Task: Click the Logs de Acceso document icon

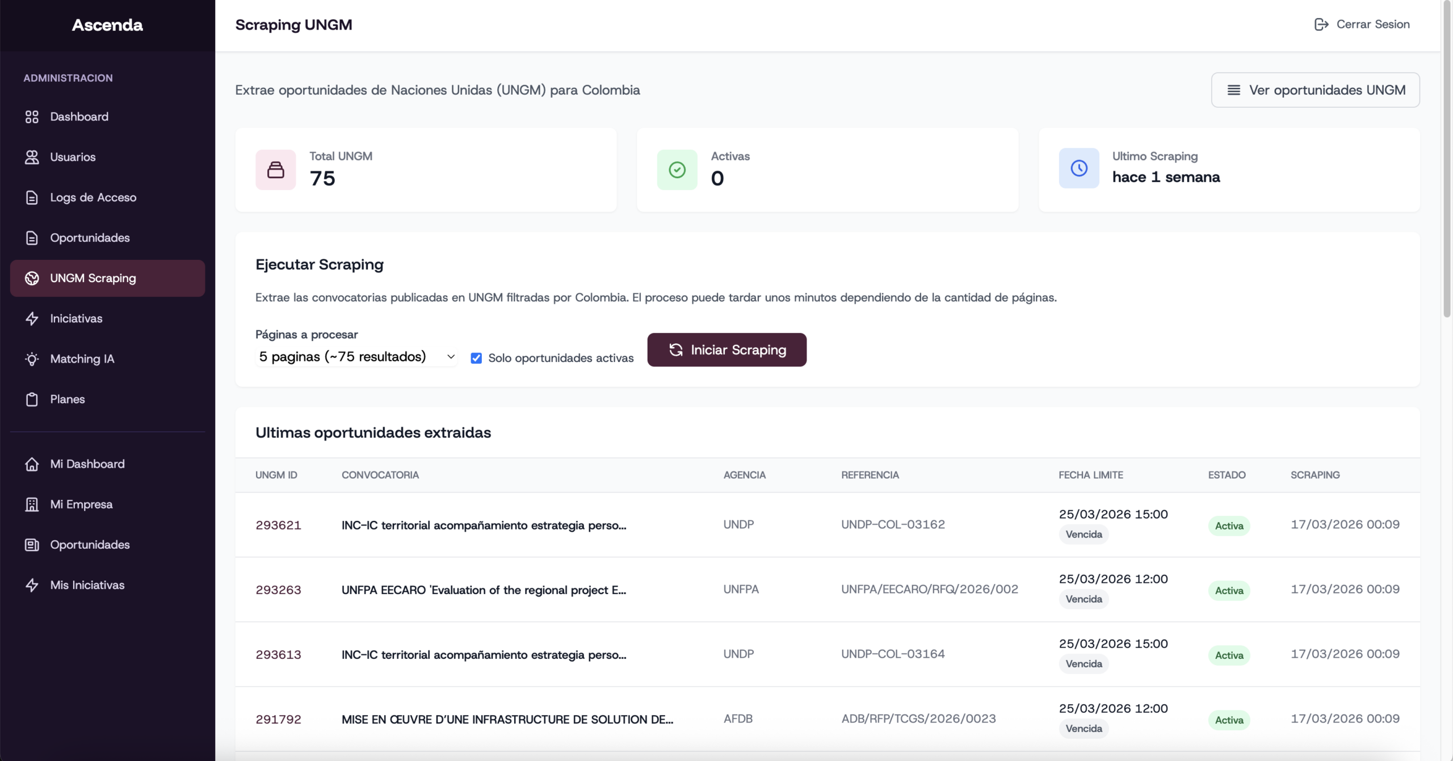Action: click(32, 197)
